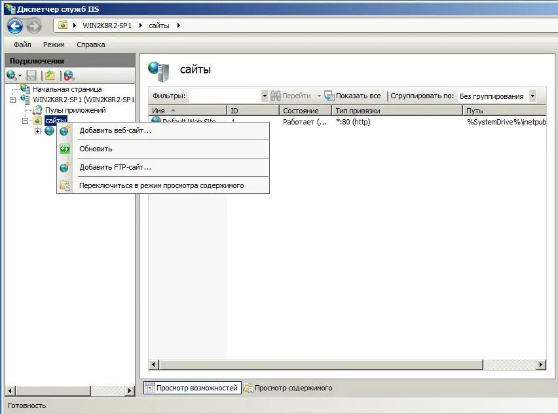Collapse the сайты tree node
The width and height of the screenshot is (558, 414).
(x=25, y=121)
